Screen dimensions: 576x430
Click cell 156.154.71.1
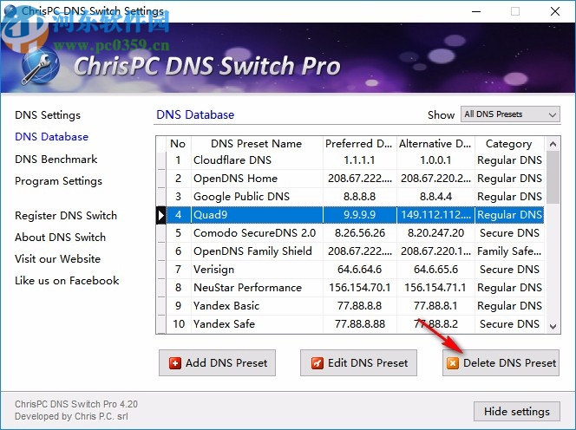coord(435,288)
